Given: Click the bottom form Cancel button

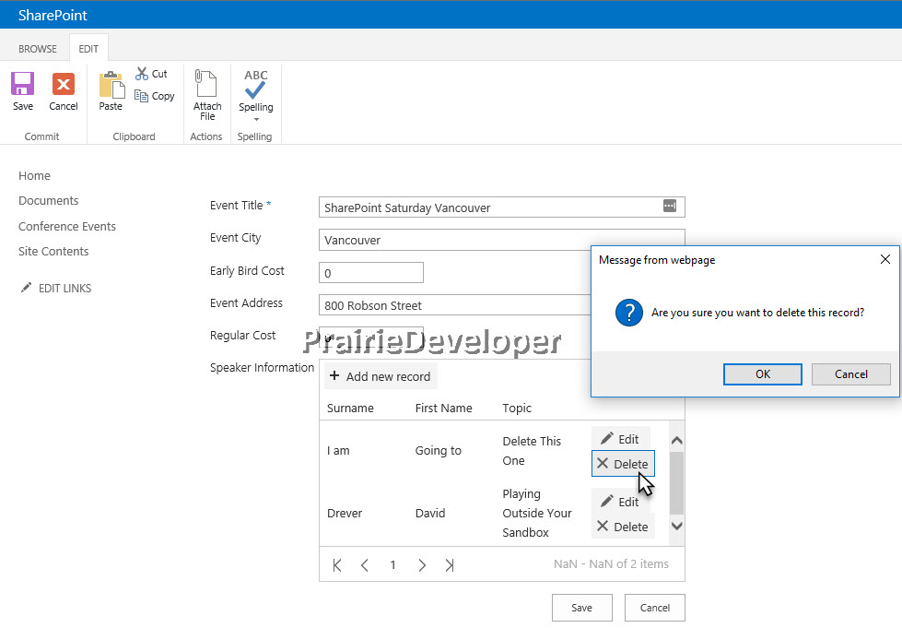Looking at the screenshot, I should point(655,608).
